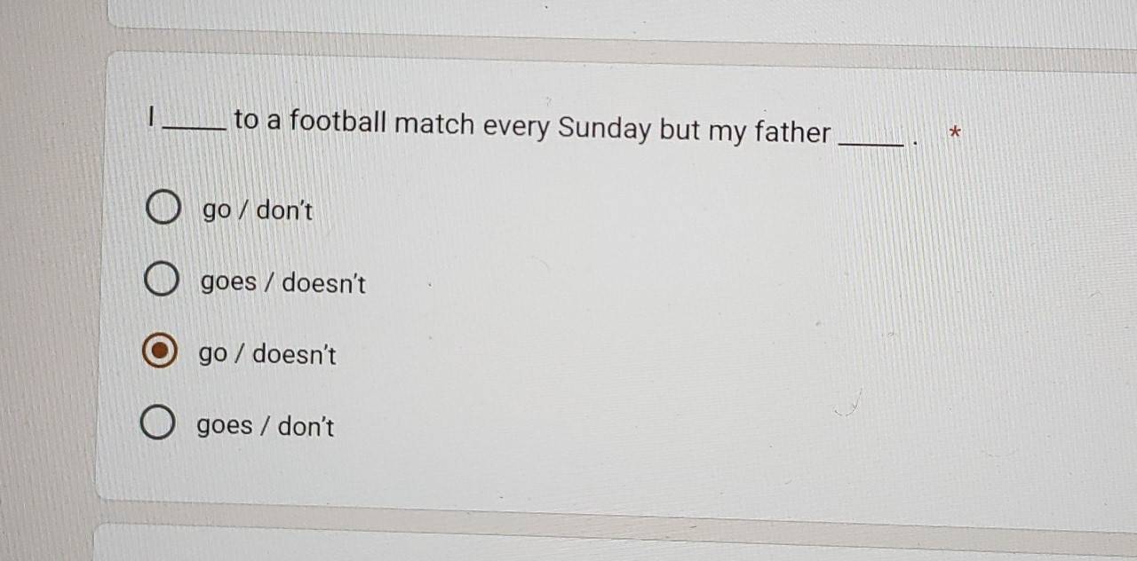Click the "go / don't" option label
This screenshot has width=1137, height=561.
pyautogui.click(x=258, y=211)
